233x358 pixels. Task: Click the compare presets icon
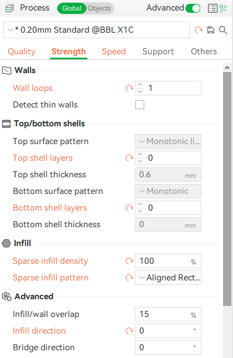pos(223,8)
